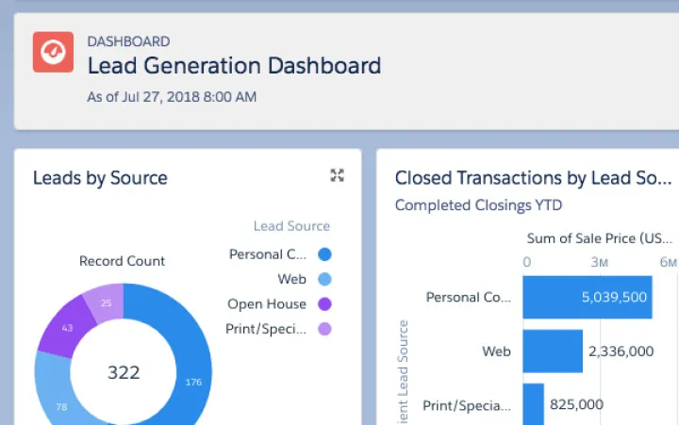
Task: Click the Open House legend text
Action: (267, 304)
